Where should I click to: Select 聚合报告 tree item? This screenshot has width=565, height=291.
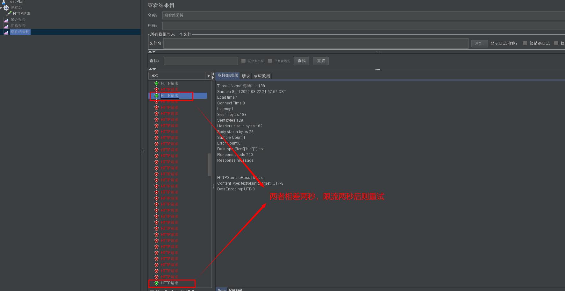18,20
